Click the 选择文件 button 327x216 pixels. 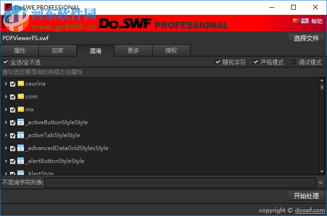click(306, 38)
